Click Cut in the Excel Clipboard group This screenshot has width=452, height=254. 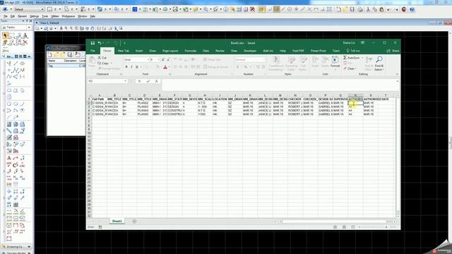tap(102, 58)
